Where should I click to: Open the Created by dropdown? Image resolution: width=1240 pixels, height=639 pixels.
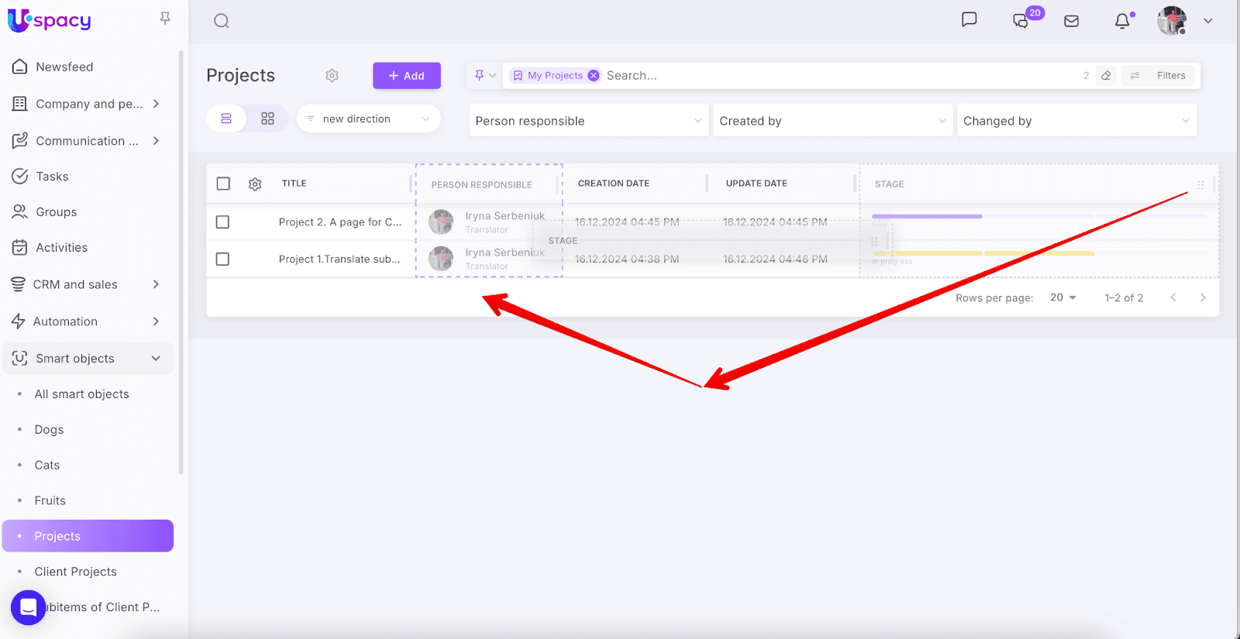pyautogui.click(x=832, y=121)
